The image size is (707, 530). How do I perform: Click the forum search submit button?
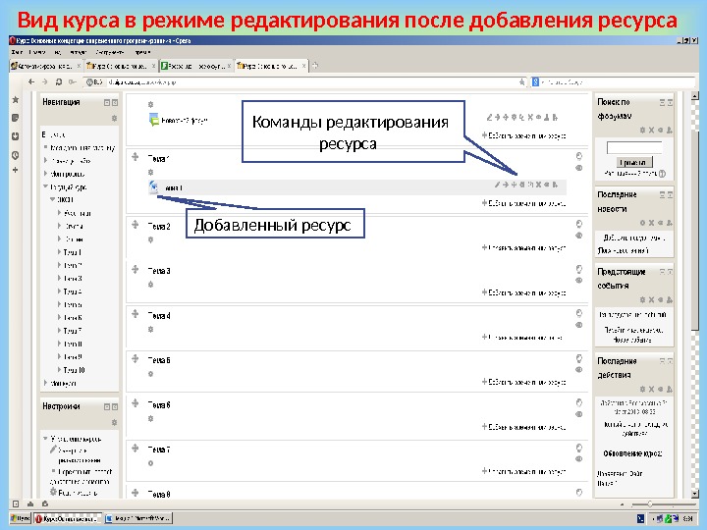(634, 162)
